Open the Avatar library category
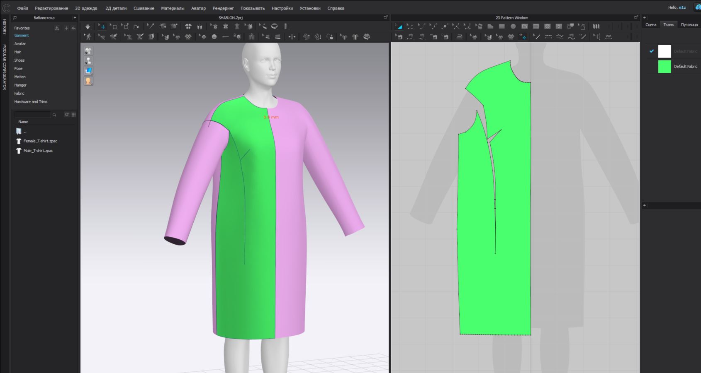Viewport: 701px width, 373px height. [20, 44]
